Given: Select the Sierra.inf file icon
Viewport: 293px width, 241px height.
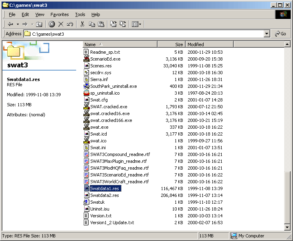Looking at the screenshot, I should (86, 79).
